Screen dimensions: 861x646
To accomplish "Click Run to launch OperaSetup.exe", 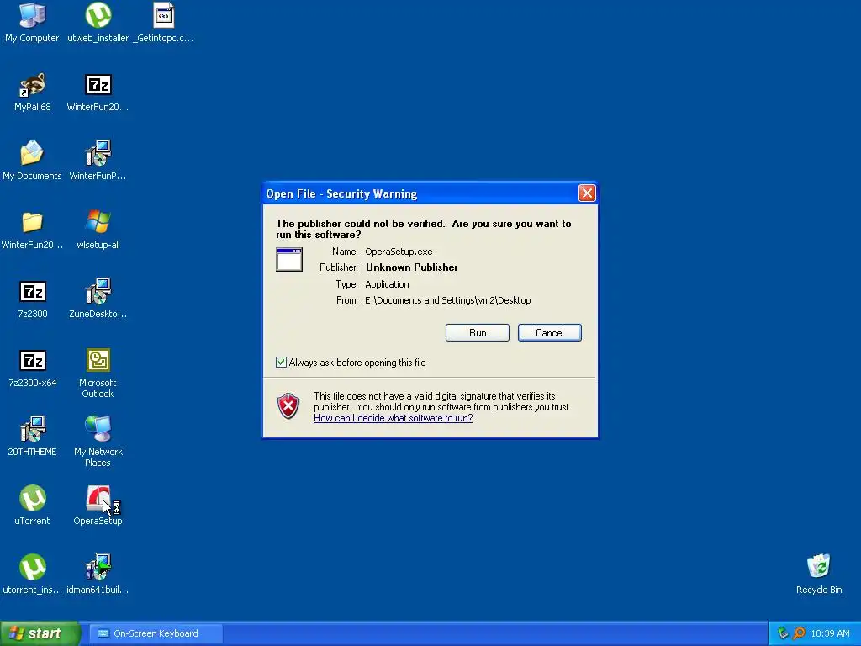I will pyautogui.click(x=478, y=333).
